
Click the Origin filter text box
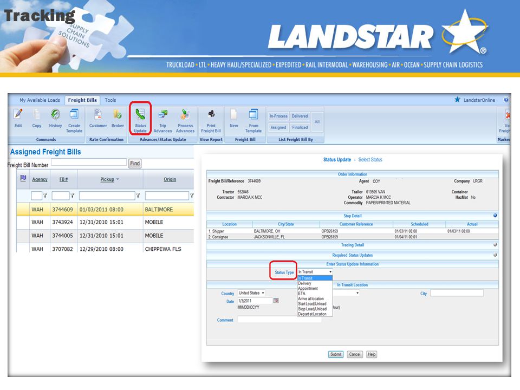[167, 196]
